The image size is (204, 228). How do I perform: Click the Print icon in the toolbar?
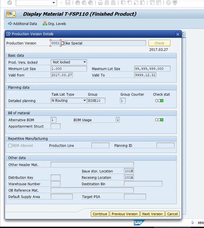click(100, 3)
